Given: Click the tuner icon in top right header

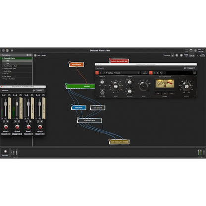Looking at the screenshot, I should pos(191,51).
